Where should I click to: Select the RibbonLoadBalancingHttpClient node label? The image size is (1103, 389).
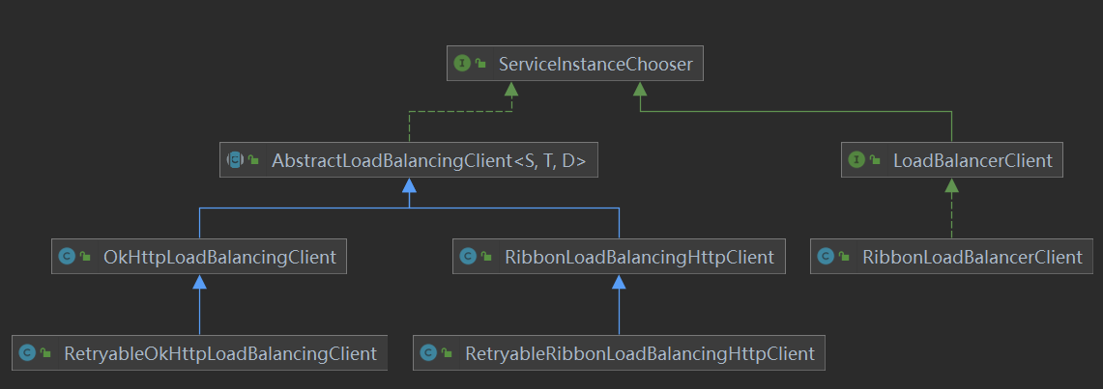639,258
